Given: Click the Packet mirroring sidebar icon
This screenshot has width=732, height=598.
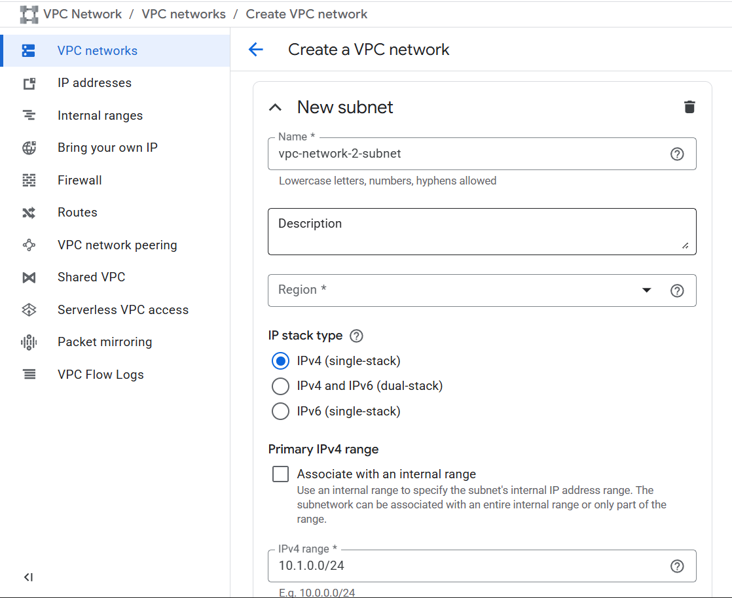Looking at the screenshot, I should pyautogui.click(x=29, y=342).
